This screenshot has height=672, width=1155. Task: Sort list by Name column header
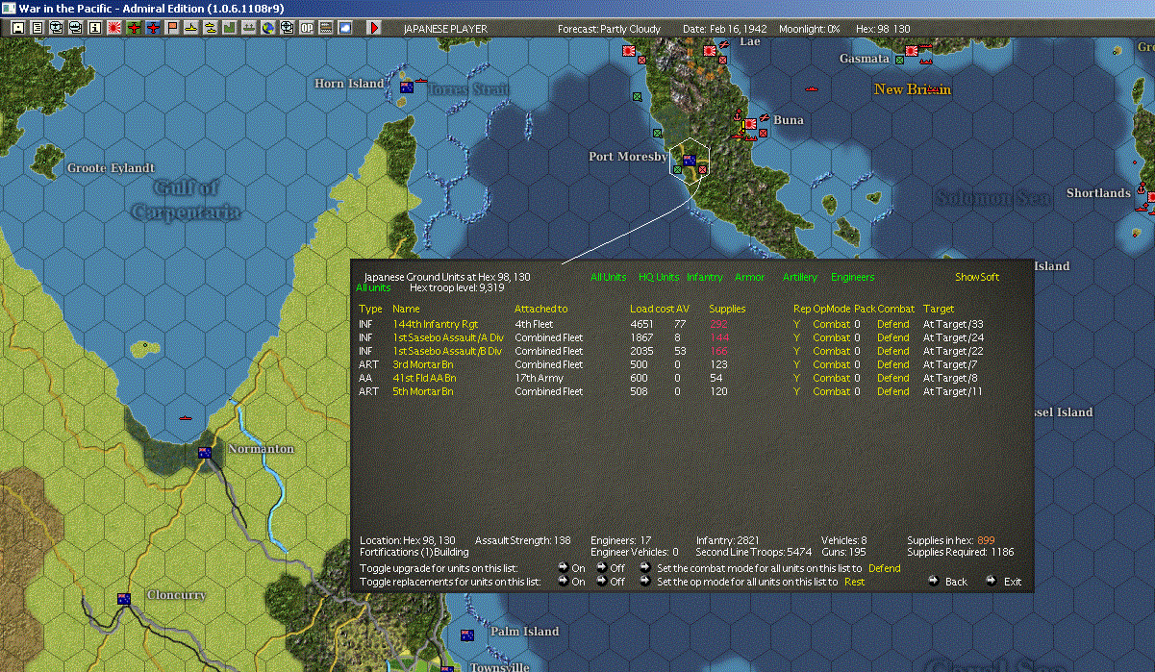[406, 309]
